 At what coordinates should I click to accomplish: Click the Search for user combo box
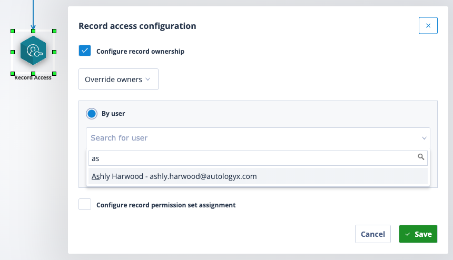[258, 138]
